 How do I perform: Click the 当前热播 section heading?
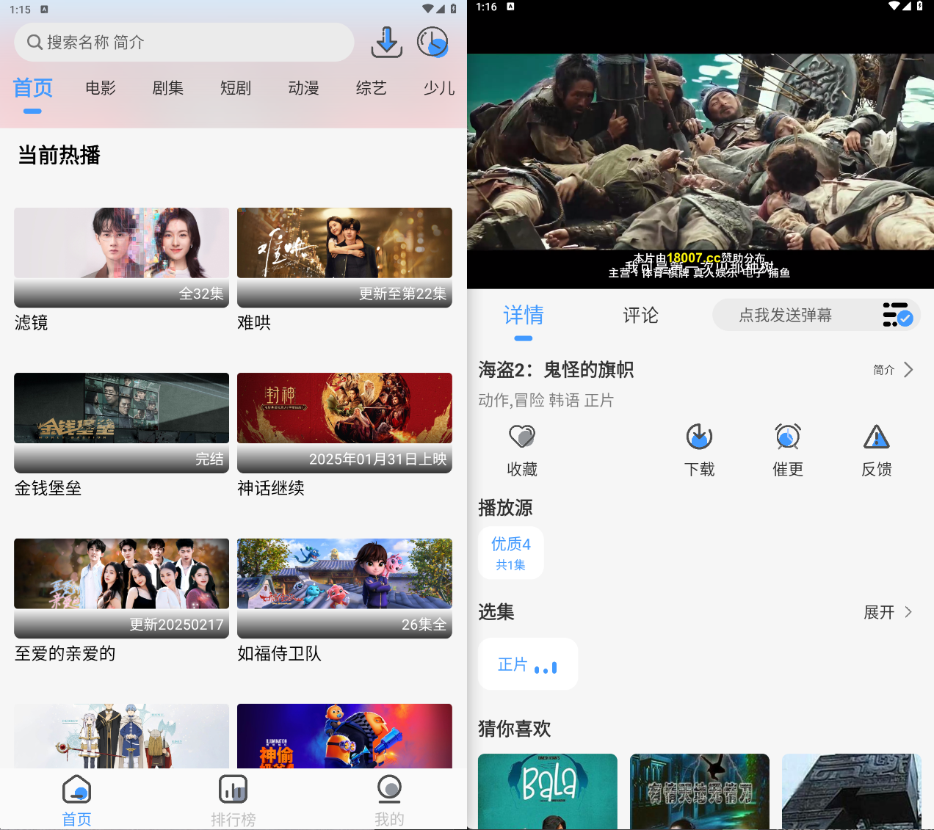point(59,155)
